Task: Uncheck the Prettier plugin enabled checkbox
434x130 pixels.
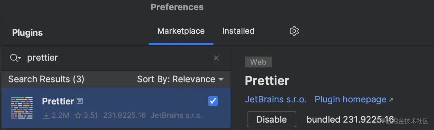Action: pyautogui.click(x=213, y=101)
